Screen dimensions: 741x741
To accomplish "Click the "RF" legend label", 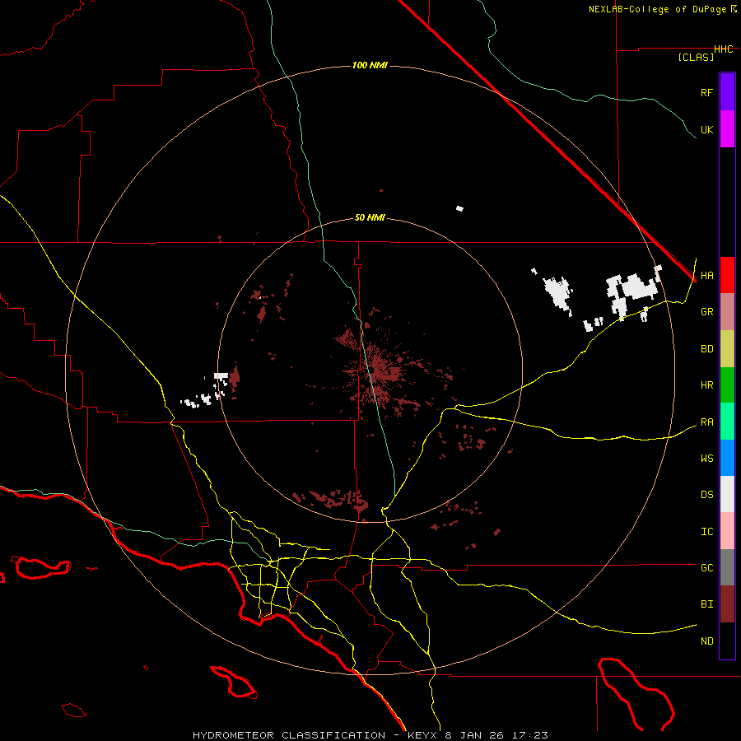I will click(706, 92).
